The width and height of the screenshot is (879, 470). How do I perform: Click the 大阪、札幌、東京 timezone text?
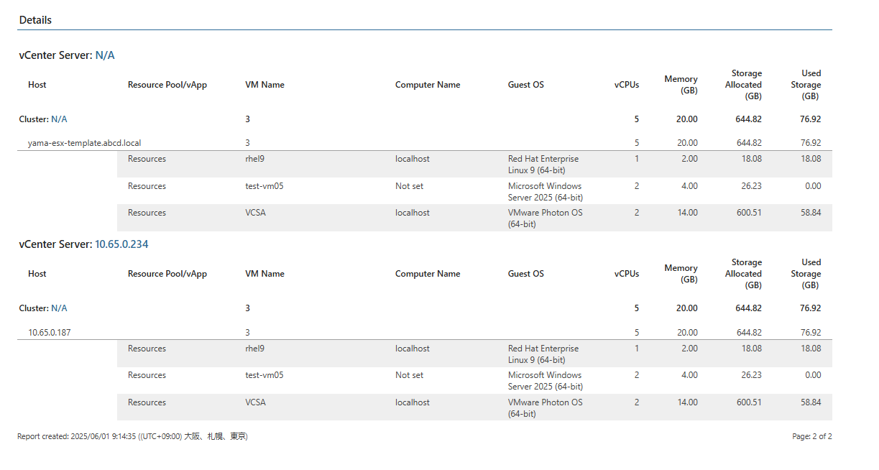click(215, 436)
